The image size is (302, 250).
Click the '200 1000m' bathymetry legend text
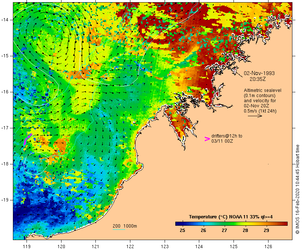click(125, 226)
